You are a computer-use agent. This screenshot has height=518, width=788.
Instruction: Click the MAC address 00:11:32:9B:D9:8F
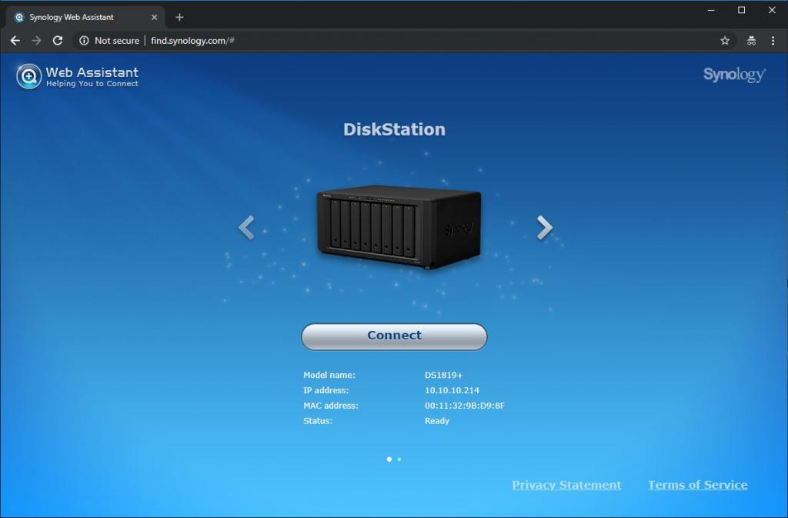[465, 406]
